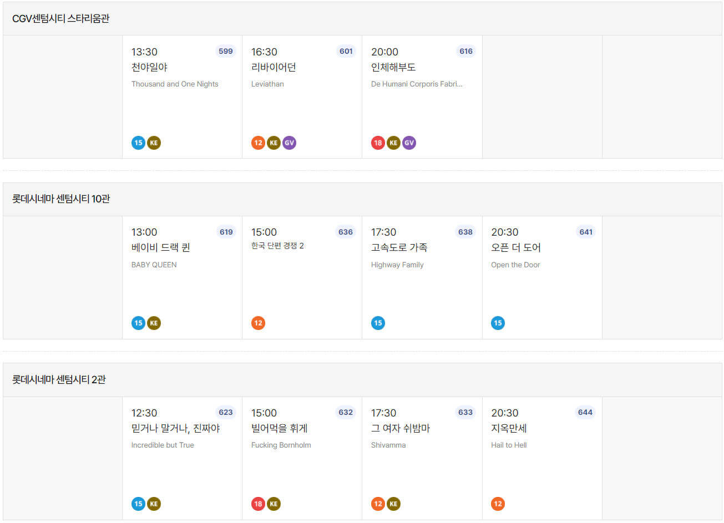Image resolution: width=724 pixels, height=523 pixels.
Task: Open the 그 여자 쉬밤마 film title
Action: click(x=401, y=428)
